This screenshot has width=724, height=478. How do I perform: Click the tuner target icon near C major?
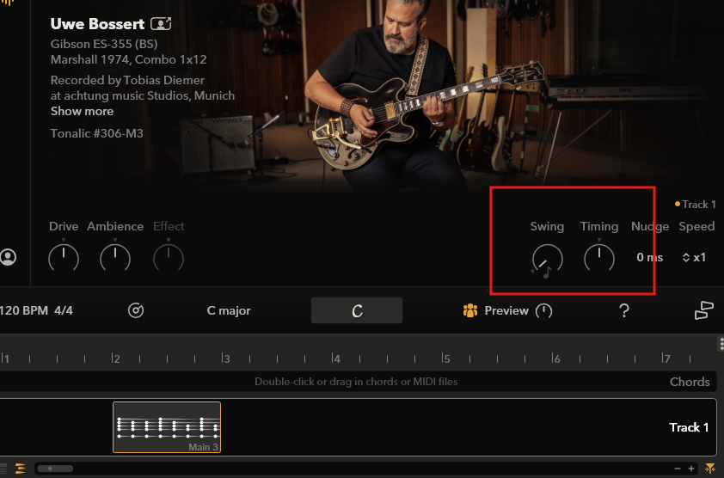[136, 310]
